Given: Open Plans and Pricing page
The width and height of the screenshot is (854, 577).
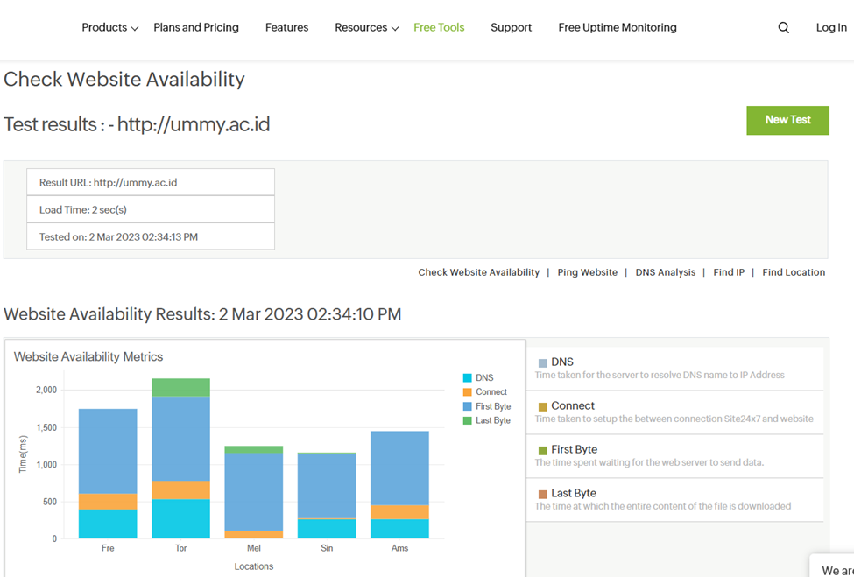Looking at the screenshot, I should (x=196, y=28).
